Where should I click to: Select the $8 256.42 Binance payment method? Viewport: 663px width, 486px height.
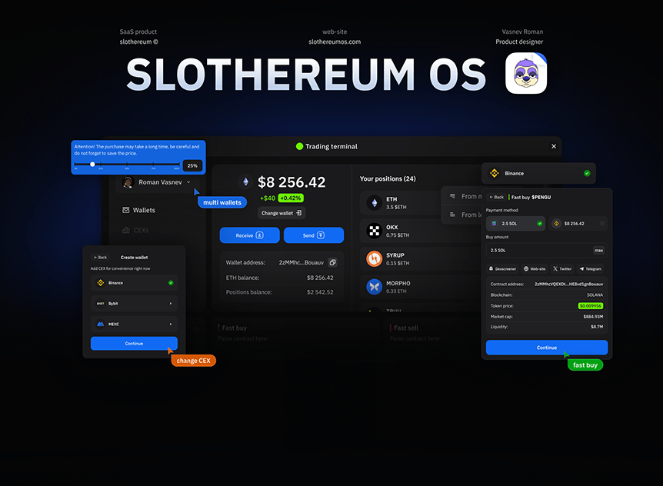tap(578, 224)
